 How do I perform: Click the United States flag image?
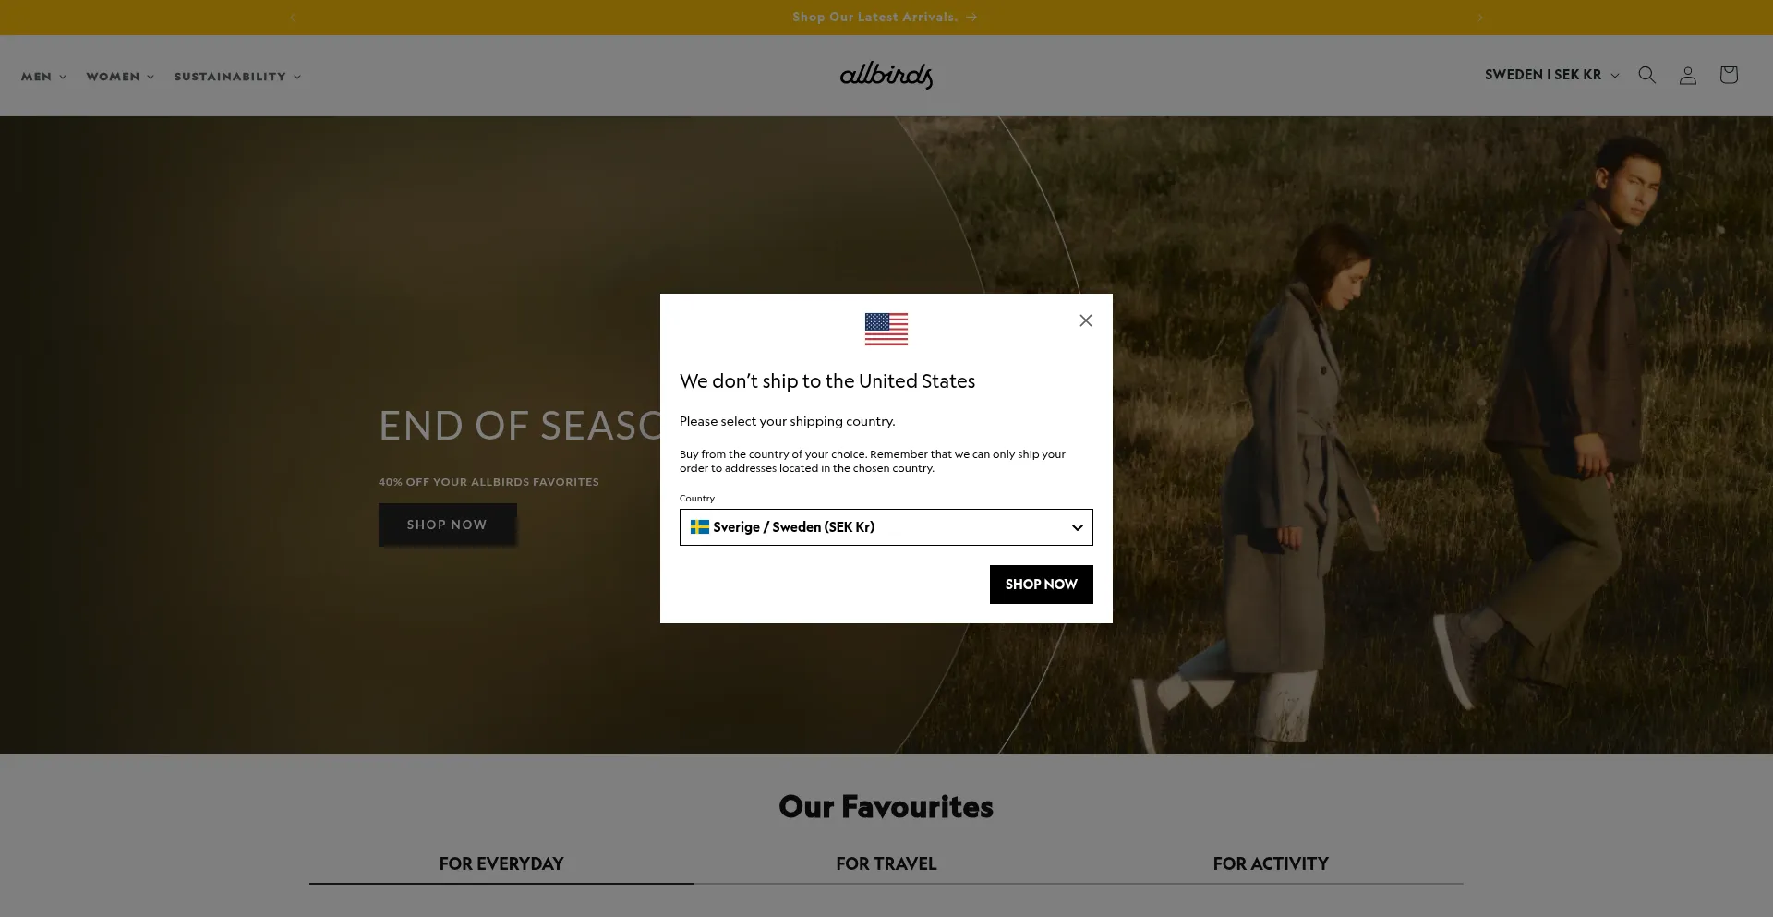point(886,329)
